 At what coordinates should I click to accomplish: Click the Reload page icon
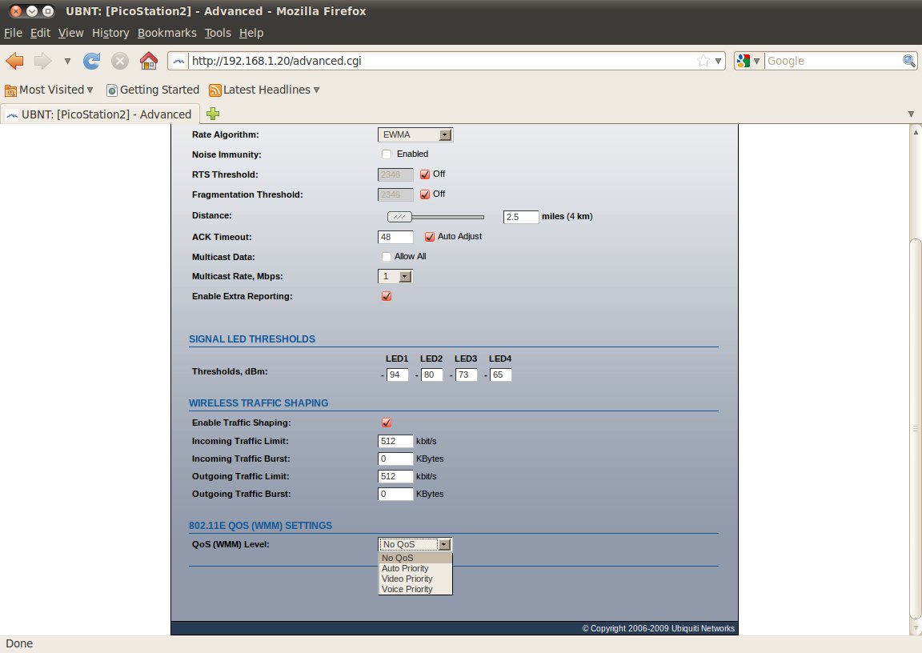[x=92, y=61]
